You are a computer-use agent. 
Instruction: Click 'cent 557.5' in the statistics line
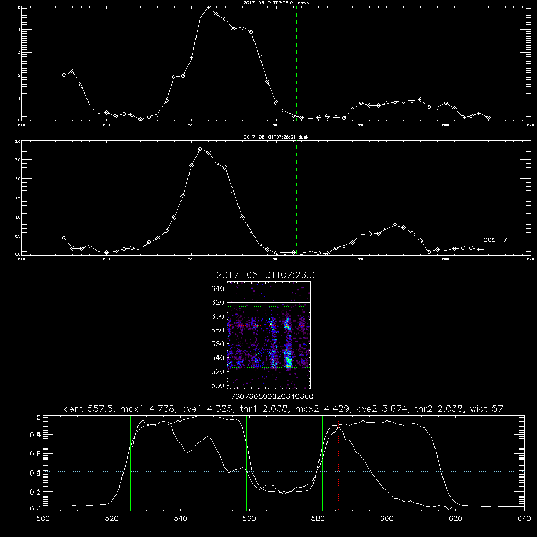click(x=88, y=409)
